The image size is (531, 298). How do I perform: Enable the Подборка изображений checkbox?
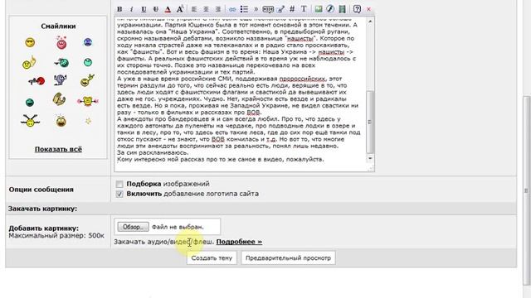(x=119, y=184)
